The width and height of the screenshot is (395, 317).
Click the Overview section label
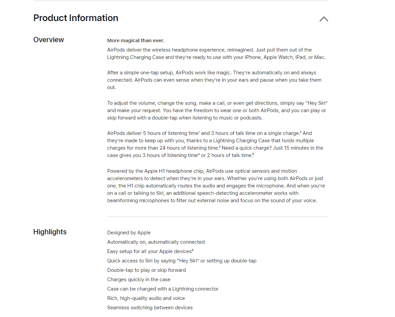point(49,40)
